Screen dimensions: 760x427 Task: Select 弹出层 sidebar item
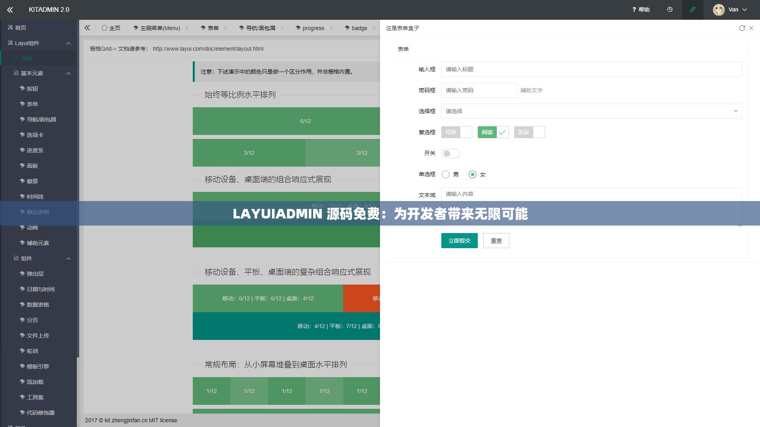click(38, 274)
